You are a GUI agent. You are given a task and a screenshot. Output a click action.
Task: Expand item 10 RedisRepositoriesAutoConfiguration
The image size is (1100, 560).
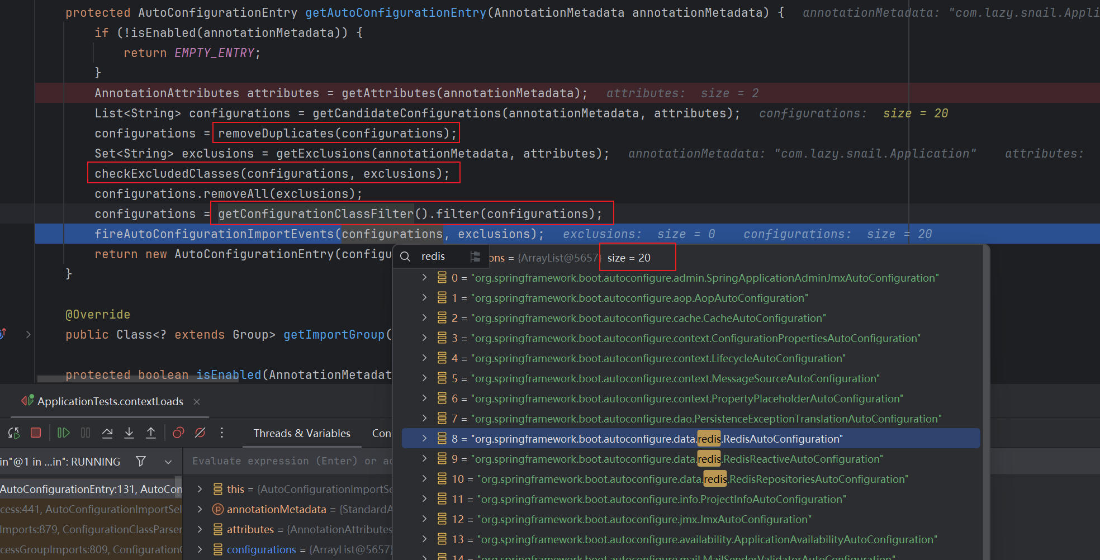tap(425, 478)
